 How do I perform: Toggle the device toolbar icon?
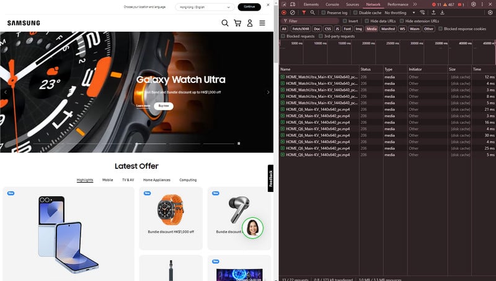[293, 4]
